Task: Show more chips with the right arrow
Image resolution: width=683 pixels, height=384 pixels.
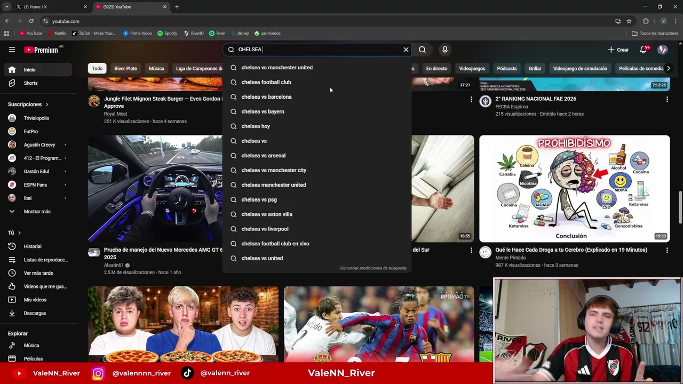Action: click(x=668, y=68)
